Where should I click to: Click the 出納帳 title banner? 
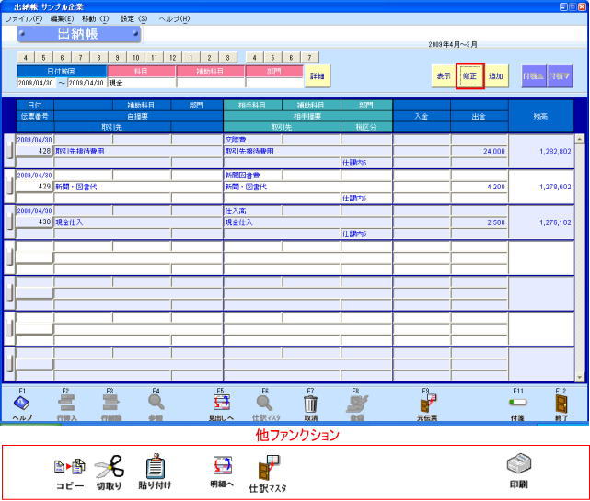click(78, 34)
